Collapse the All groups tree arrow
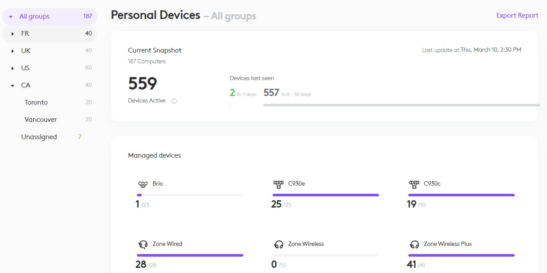Screen dimensions: 547x273 coord(11,17)
